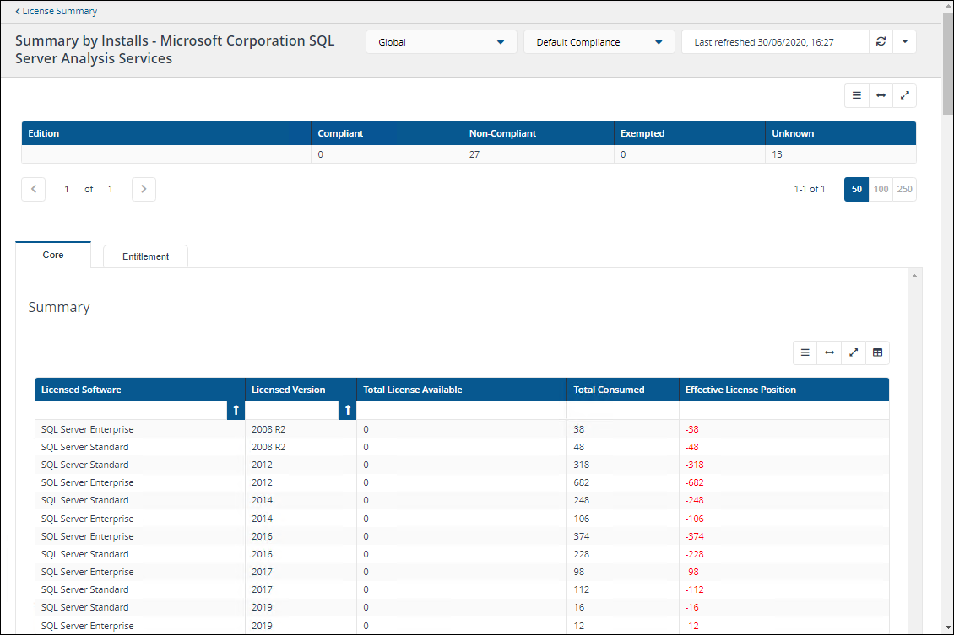Click the top fit-columns horizontal arrow icon
This screenshot has width=954, height=635.
point(881,96)
